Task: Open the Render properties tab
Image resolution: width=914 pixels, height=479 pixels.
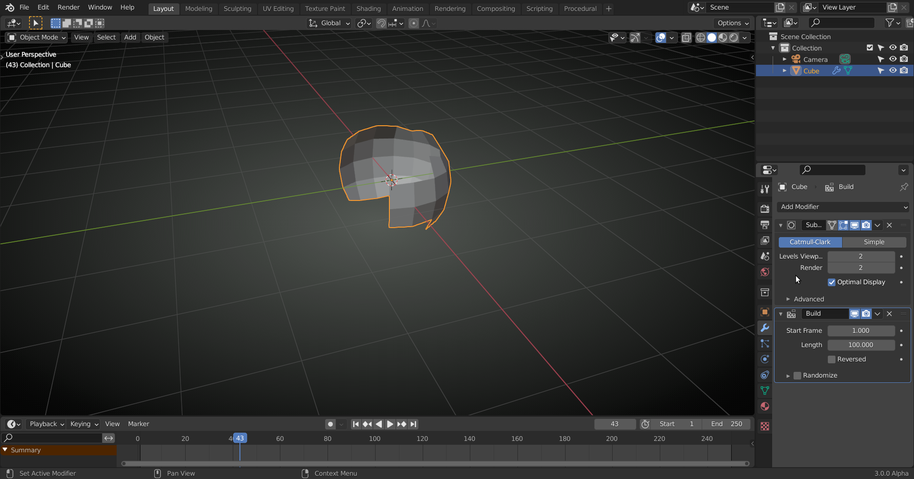Action: tap(765, 209)
